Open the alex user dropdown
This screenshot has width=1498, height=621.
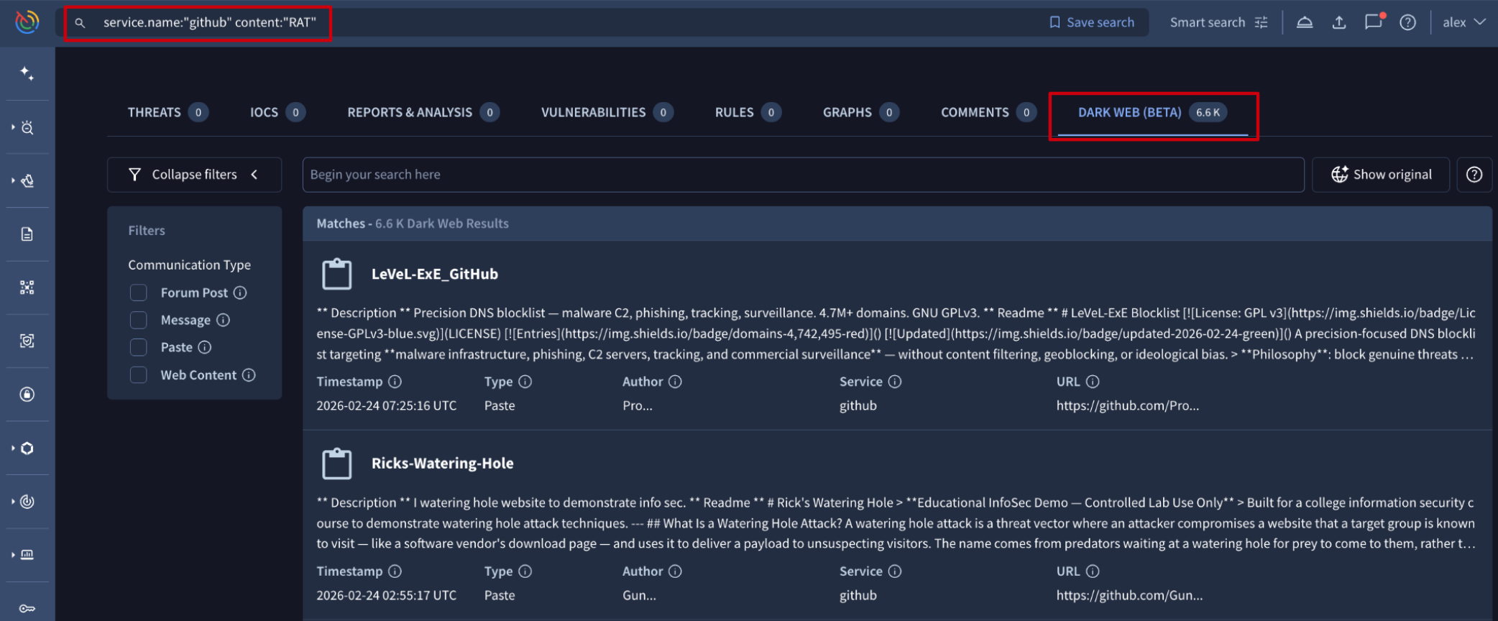tap(1464, 22)
